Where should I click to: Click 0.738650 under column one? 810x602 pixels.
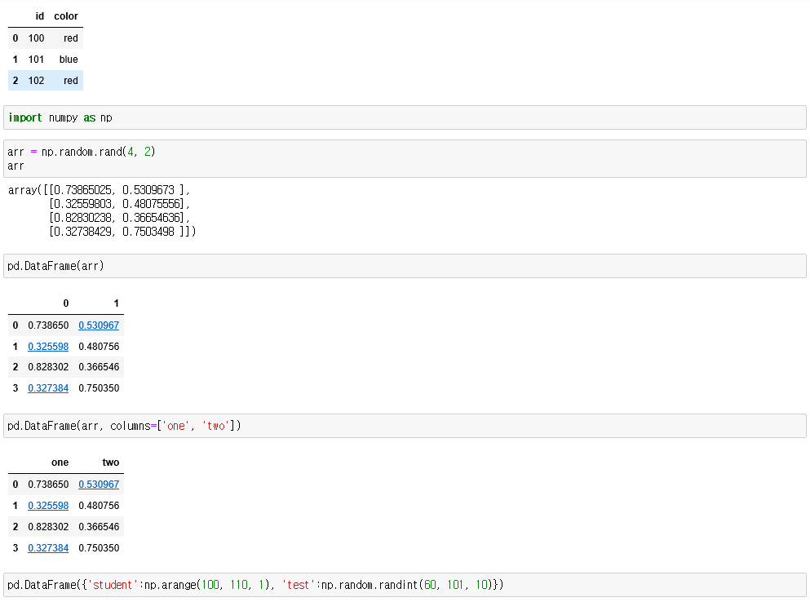[48, 485]
